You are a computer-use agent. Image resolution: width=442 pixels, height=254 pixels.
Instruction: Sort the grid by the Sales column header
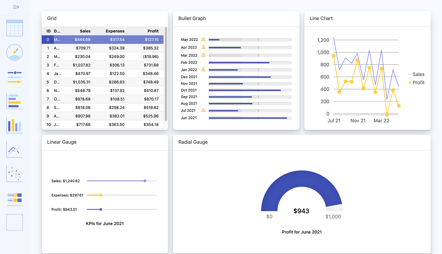pyautogui.click(x=85, y=31)
